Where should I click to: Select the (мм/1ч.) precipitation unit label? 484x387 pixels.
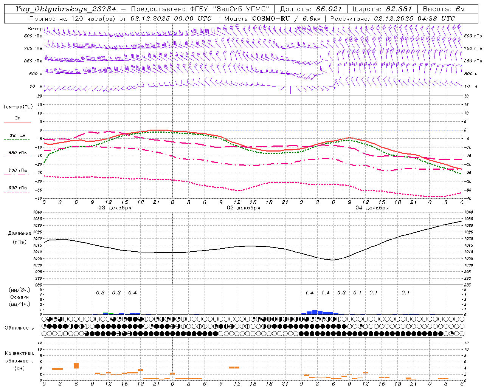[20, 304]
